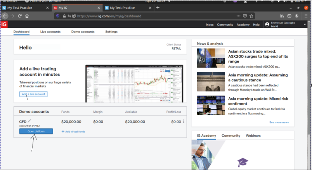Click the padlock site security icon
The height and width of the screenshot is (170, 312).
point(64,16)
